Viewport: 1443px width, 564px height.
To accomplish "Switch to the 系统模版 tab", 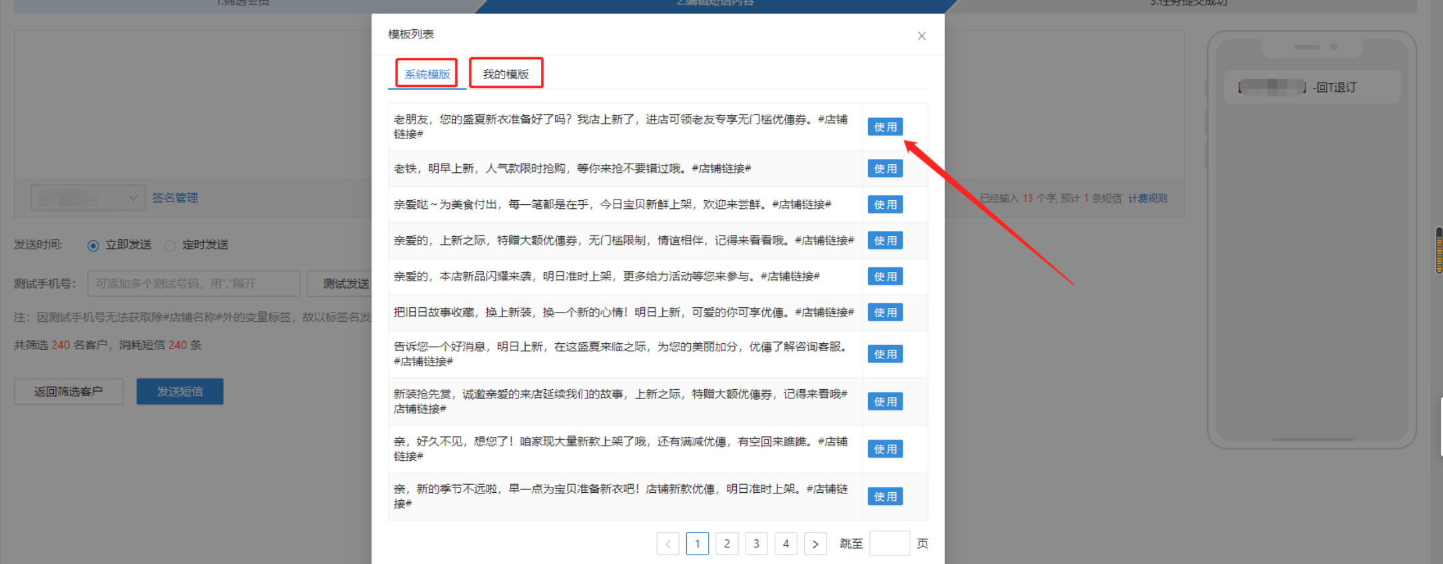I will (427, 74).
